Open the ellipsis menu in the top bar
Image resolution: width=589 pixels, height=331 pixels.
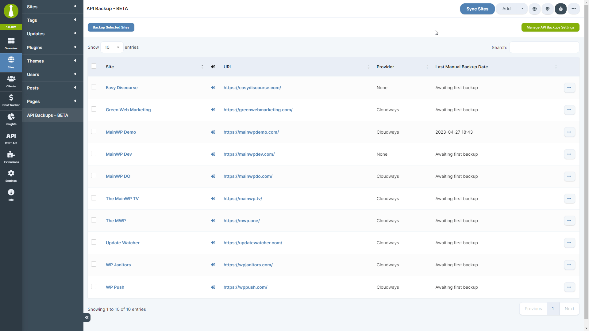[x=574, y=9]
